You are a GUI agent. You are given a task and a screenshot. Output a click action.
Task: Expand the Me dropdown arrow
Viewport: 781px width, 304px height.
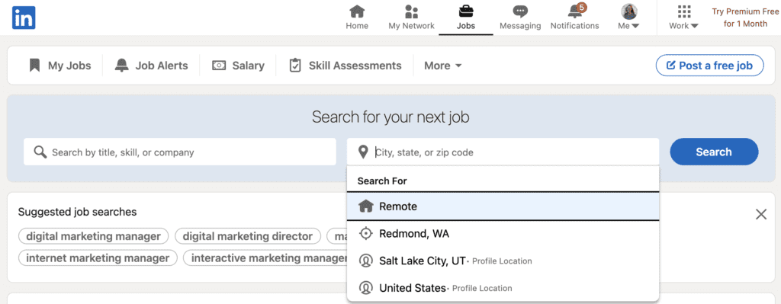(635, 27)
